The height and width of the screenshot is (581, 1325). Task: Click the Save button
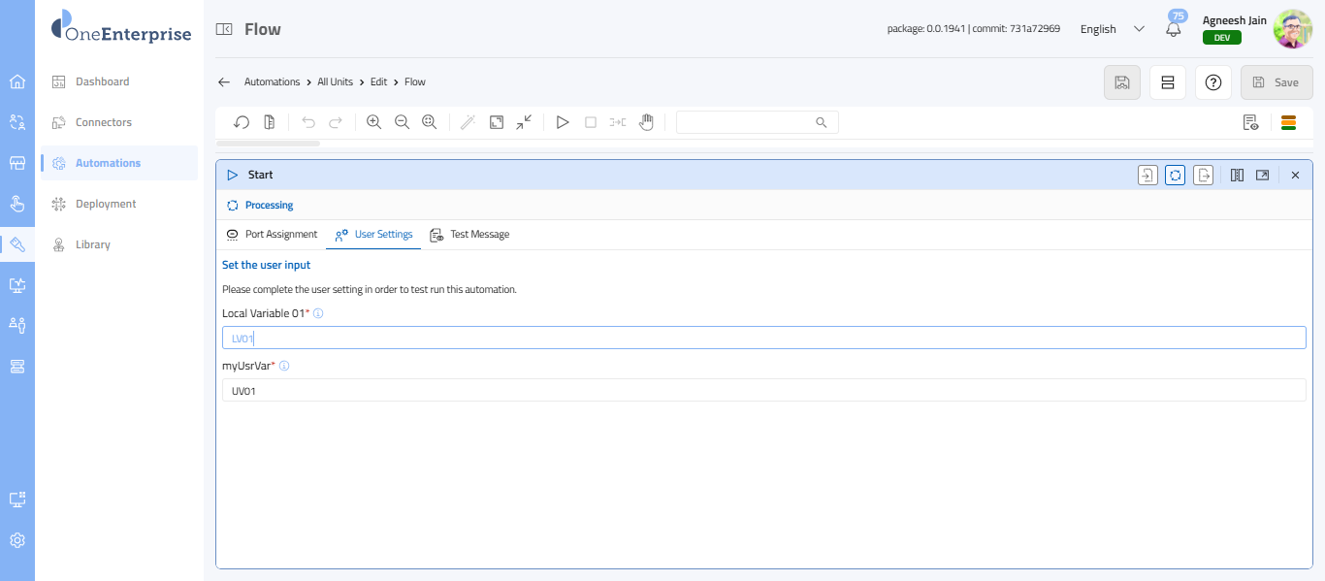tap(1276, 82)
